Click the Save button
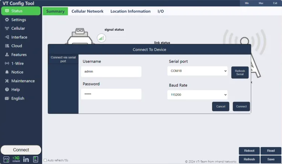282x164 pixels. (271, 159)
